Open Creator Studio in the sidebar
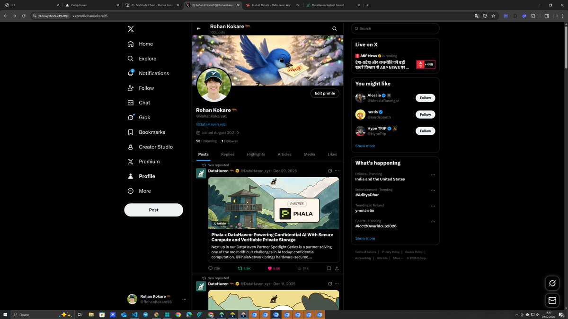The image size is (568, 319). 151,147
